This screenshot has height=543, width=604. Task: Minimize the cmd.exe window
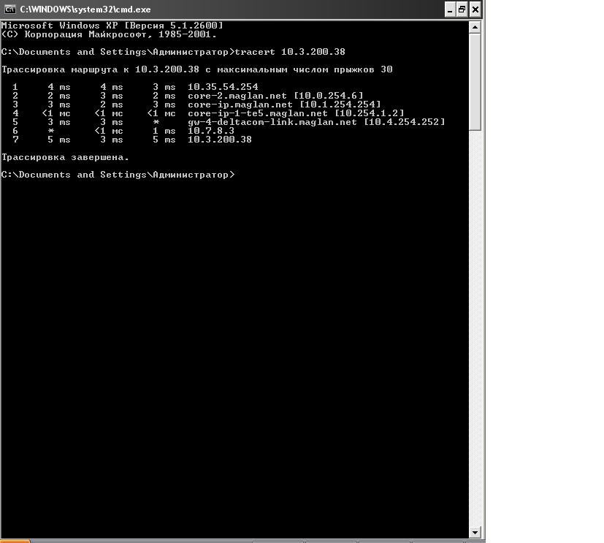tap(450, 10)
